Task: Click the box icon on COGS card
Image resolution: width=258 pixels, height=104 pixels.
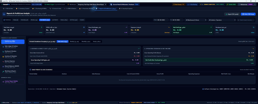Action: pyautogui.click(x=84, y=27)
